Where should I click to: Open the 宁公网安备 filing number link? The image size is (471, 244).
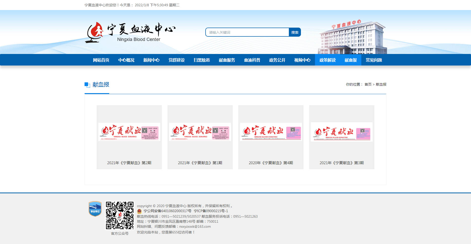tap(167, 211)
